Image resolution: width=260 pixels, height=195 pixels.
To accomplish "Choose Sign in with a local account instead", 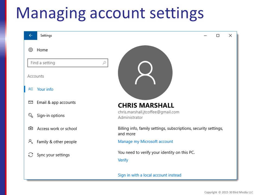I will (x=149, y=175).
